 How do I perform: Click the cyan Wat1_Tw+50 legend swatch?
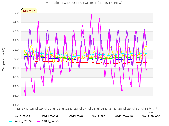[11, 121]
